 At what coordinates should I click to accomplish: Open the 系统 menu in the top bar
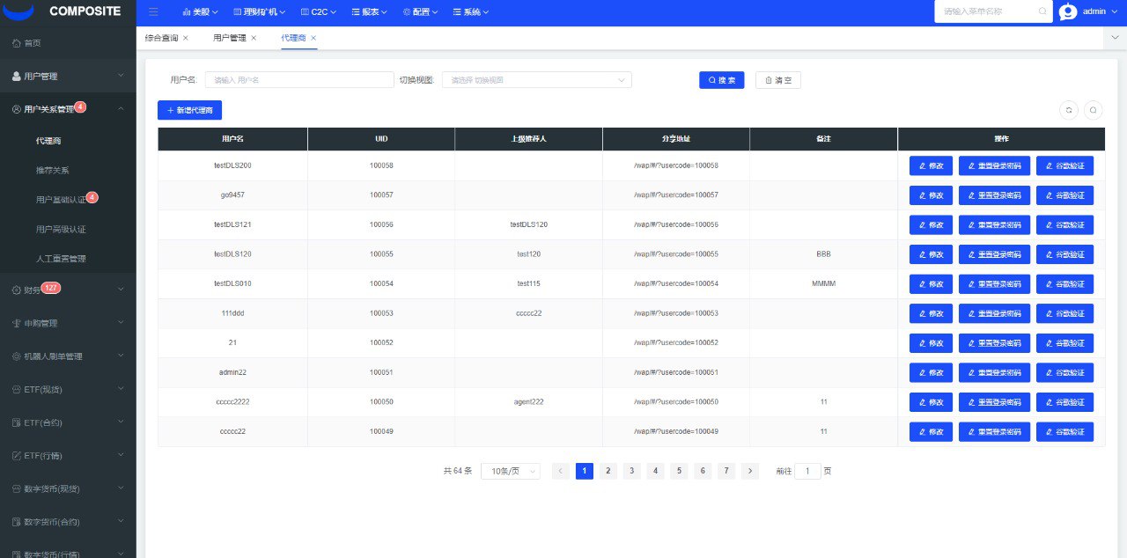coord(470,11)
